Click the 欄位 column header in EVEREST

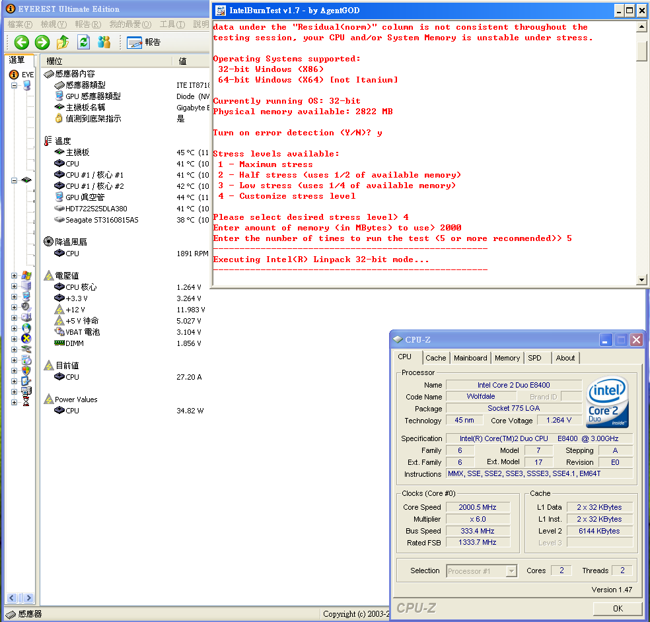[55, 61]
